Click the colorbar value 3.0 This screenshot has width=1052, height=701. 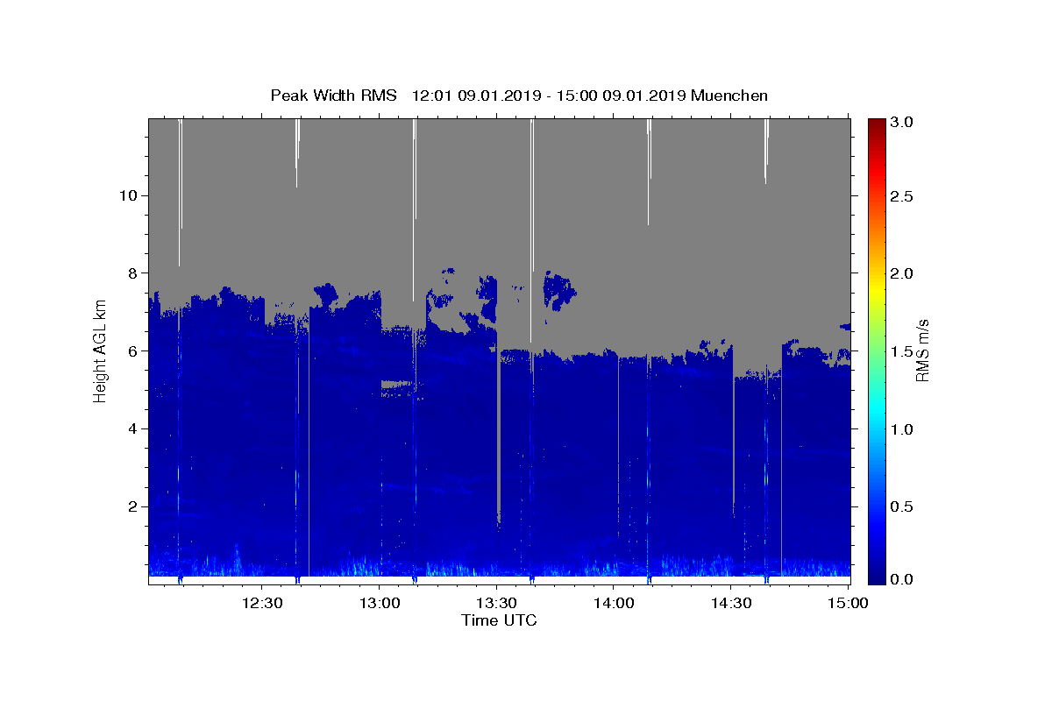click(903, 123)
